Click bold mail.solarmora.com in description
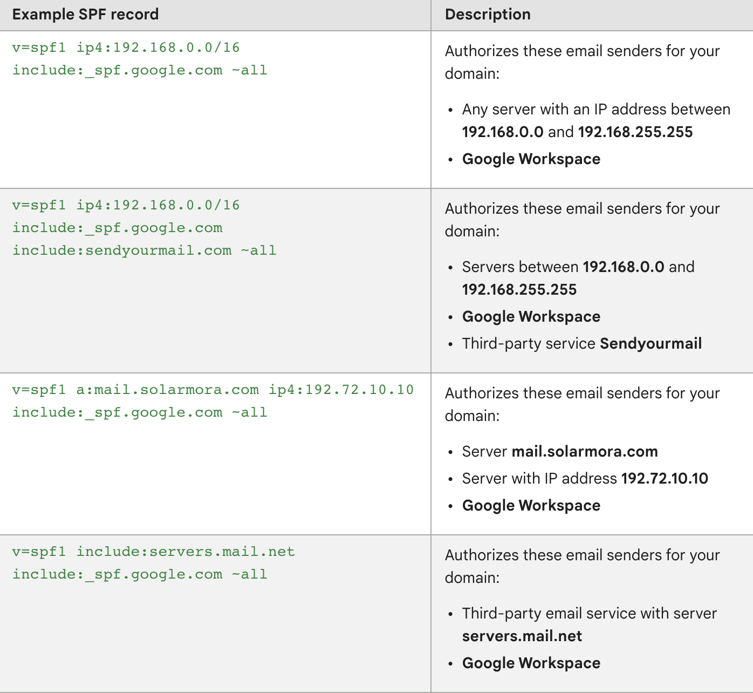Viewport: 753px width, 693px height. click(585, 452)
